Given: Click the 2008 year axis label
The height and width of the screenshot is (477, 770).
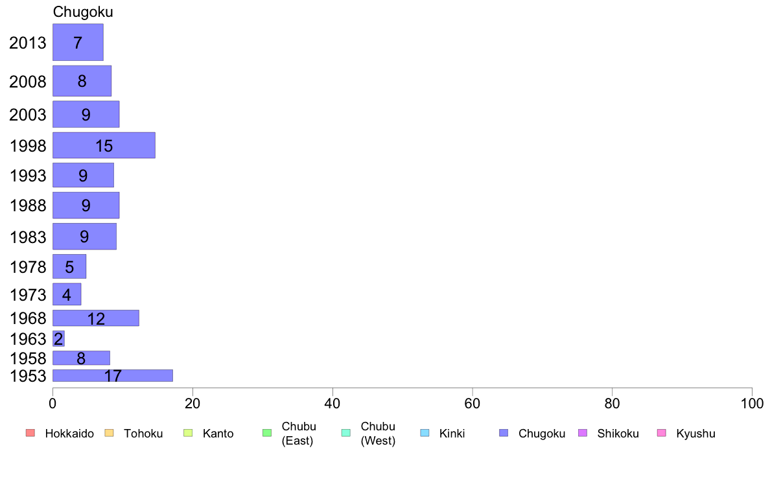Looking at the screenshot, I should pos(27,81).
